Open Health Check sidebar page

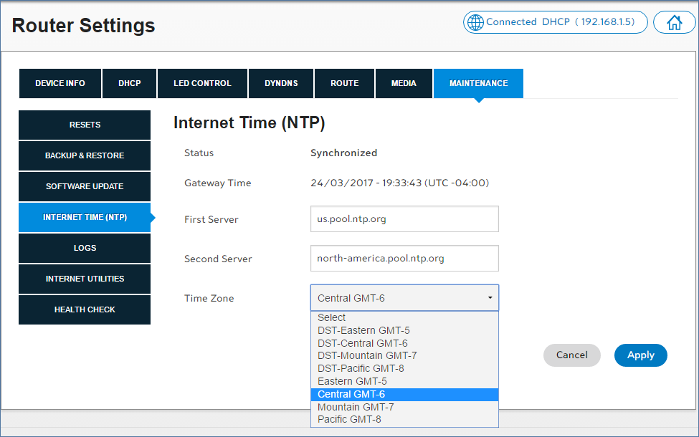(x=85, y=309)
